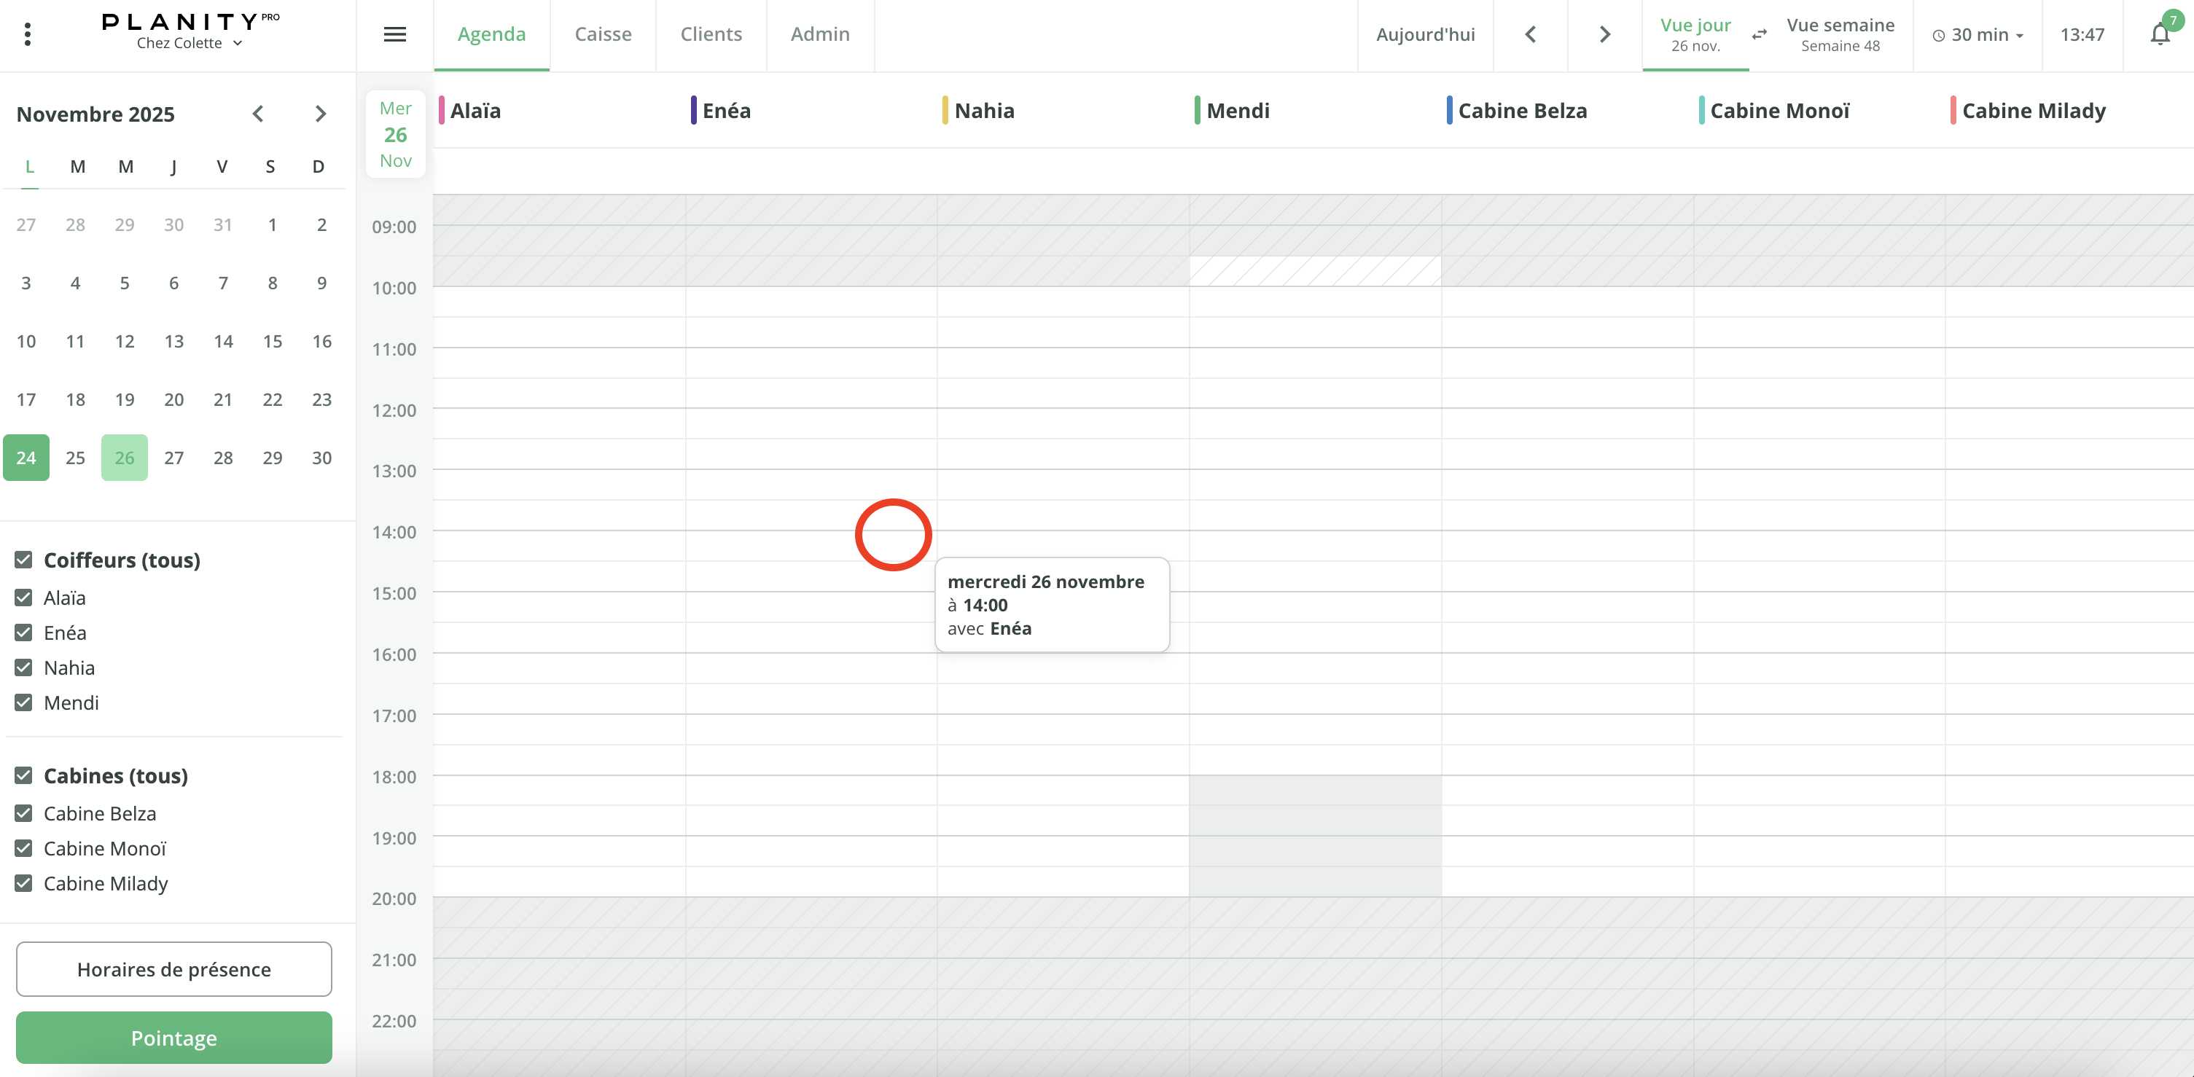The image size is (2194, 1077).
Task: Show next month in mini calendar
Action: (320, 113)
